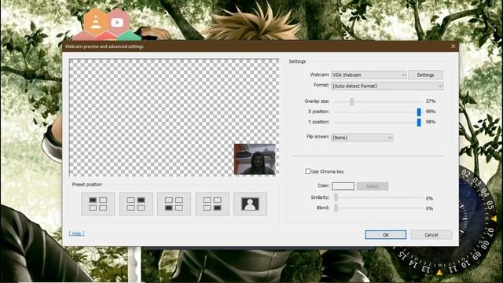Select bottom-left preset position icon
The height and width of the screenshot is (283, 503).
pyautogui.click(x=174, y=204)
